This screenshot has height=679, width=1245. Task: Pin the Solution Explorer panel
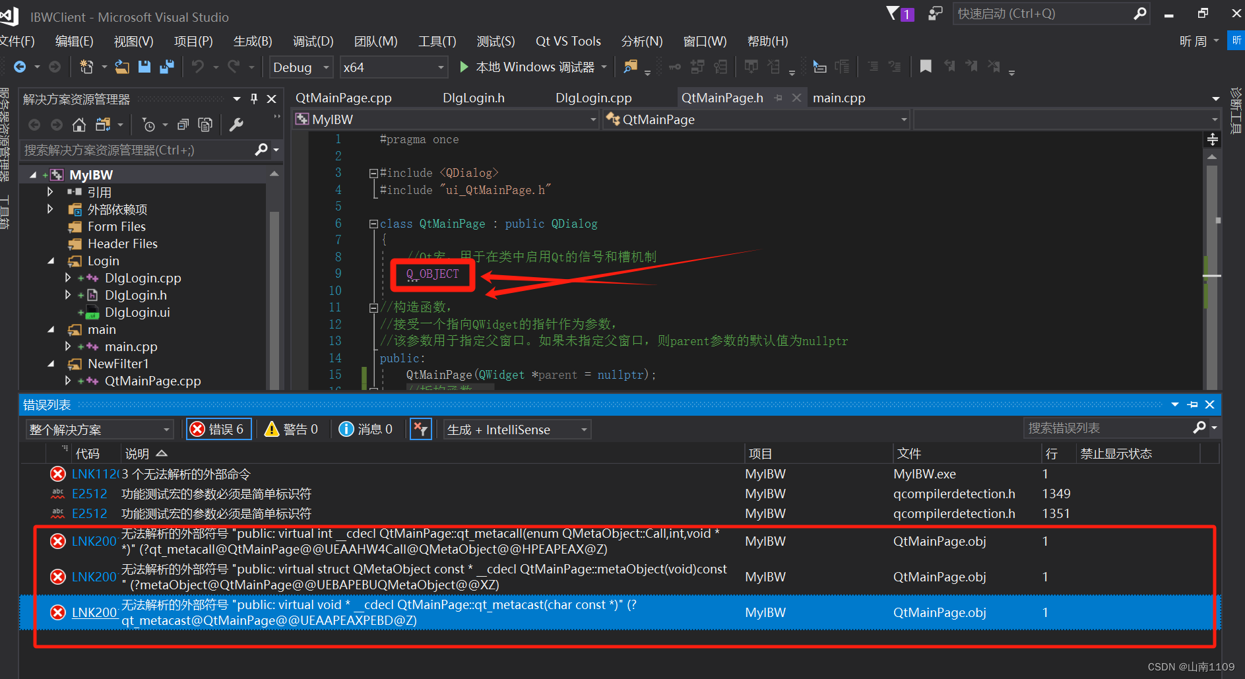point(254,99)
